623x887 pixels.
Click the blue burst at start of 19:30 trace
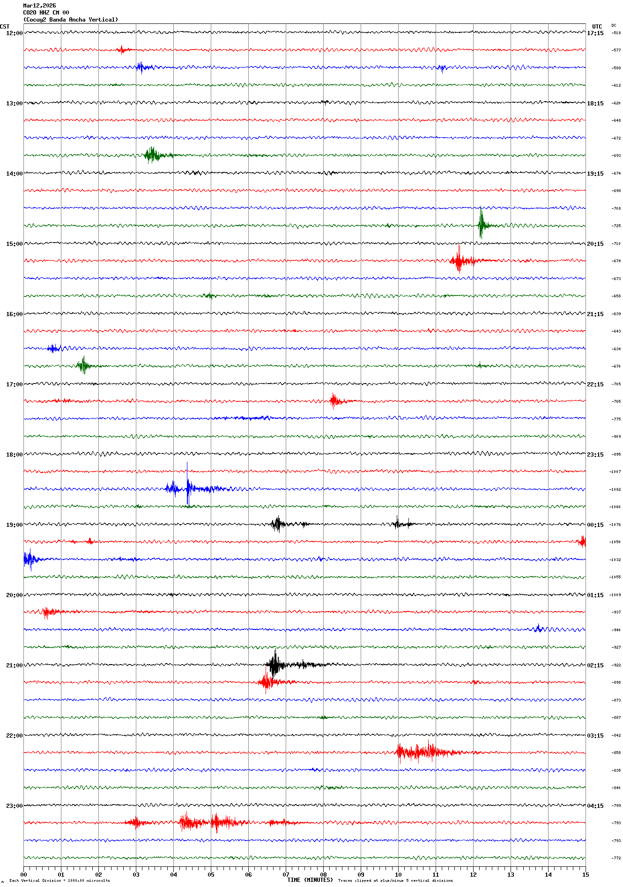[29, 559]
